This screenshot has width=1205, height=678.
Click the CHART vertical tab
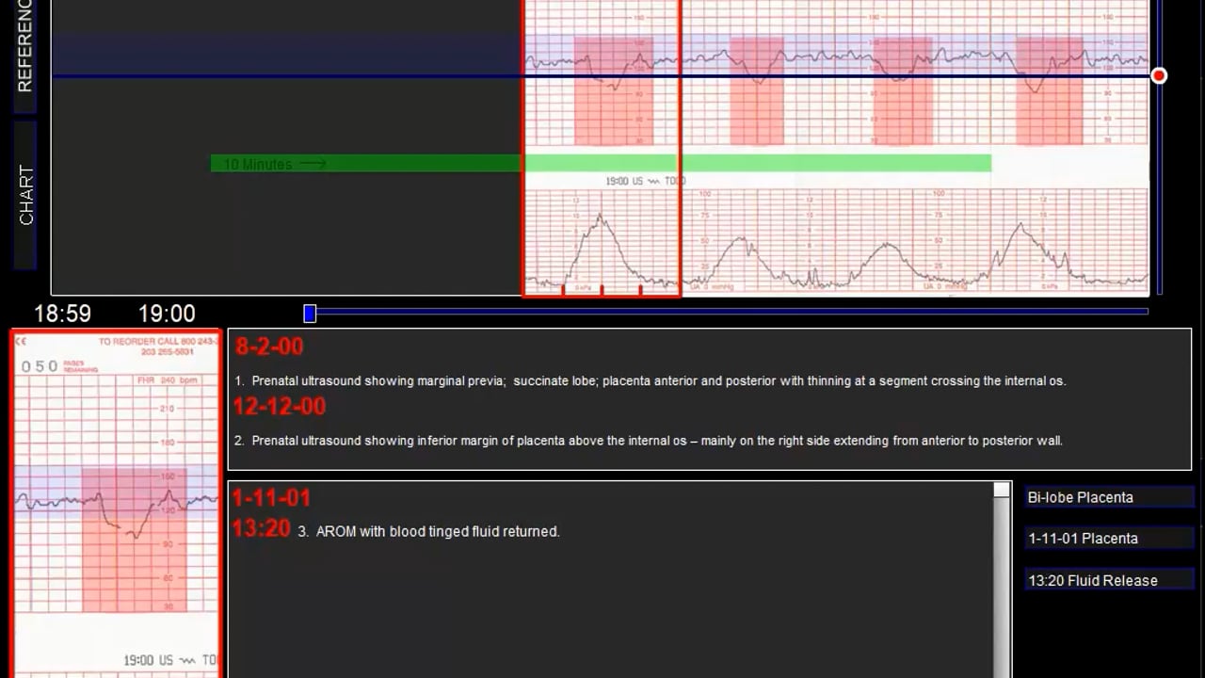[25, 195]
